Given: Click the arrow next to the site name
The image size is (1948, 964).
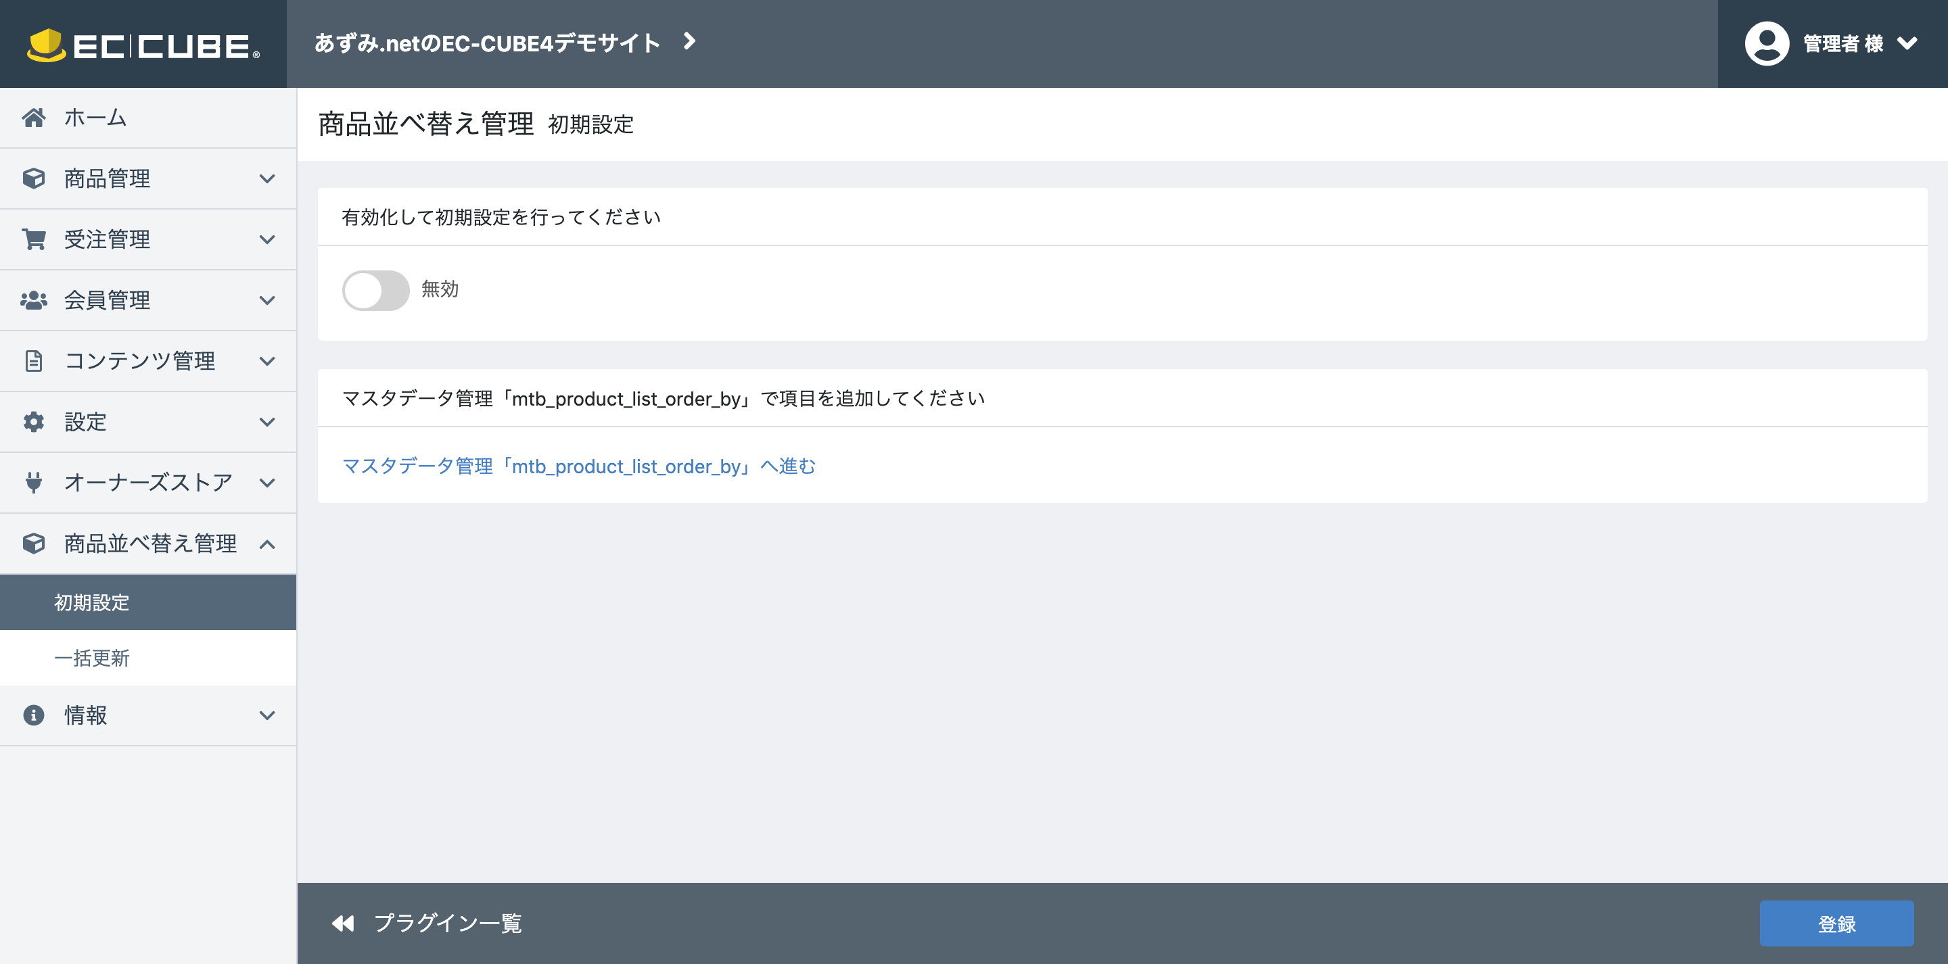Looking at the screenshot, I should [x=689, y=42].
